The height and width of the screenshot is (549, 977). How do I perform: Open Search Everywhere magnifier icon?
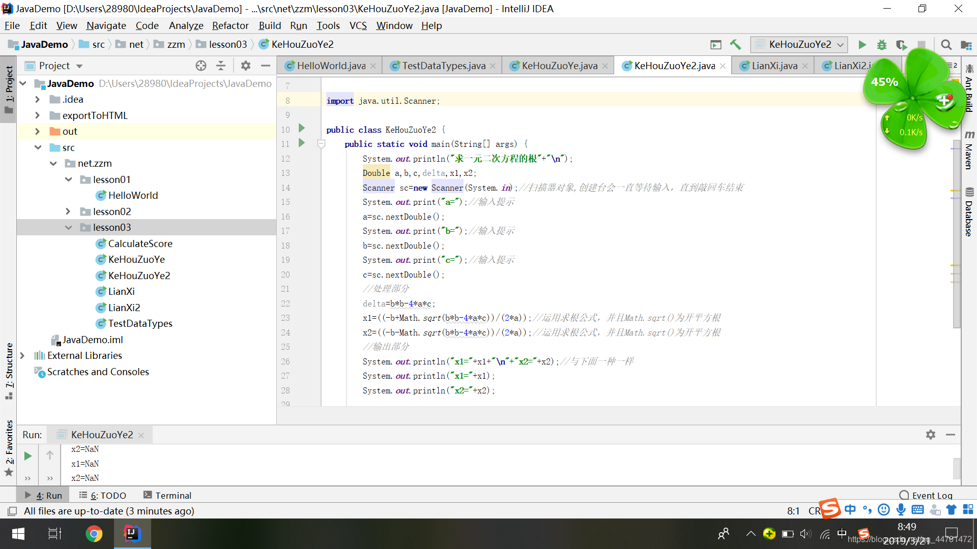946,45
